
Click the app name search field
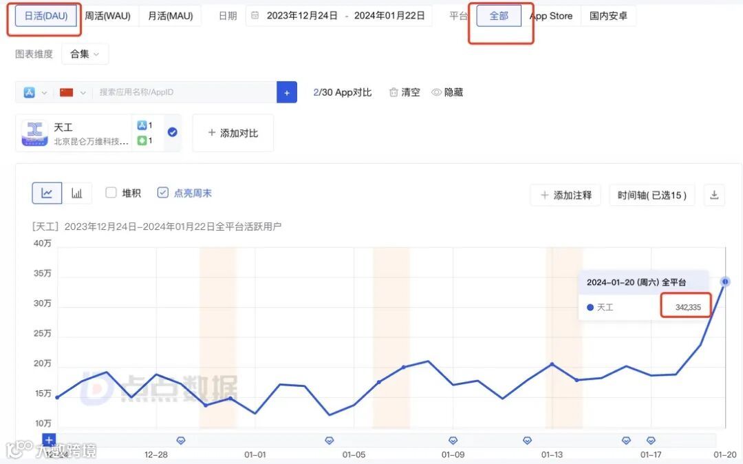pos(184,92)
